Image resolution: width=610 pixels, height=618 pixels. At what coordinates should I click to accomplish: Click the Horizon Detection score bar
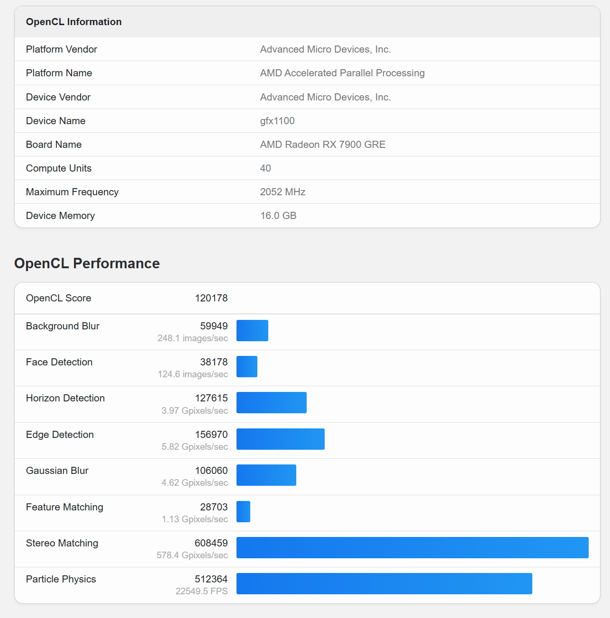pos(272,403)
